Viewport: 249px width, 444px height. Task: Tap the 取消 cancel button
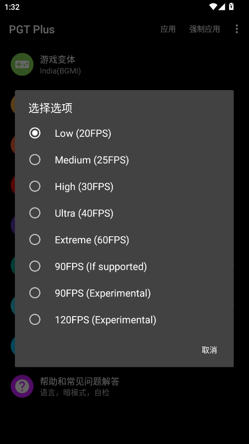tap(209, 350)
